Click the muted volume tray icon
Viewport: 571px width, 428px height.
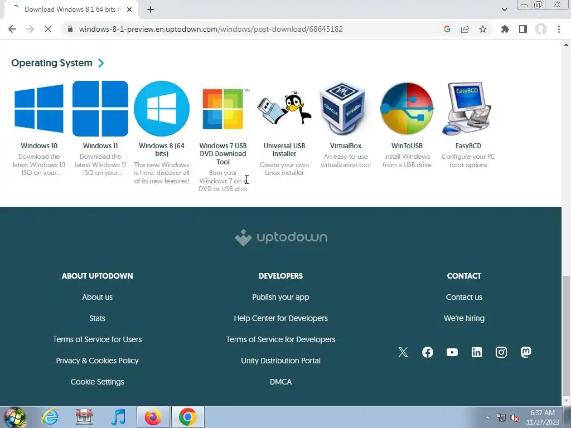pos(515,417)
